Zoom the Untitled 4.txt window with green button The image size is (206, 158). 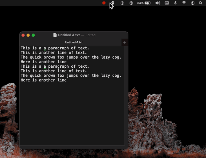tap(33, 35)
